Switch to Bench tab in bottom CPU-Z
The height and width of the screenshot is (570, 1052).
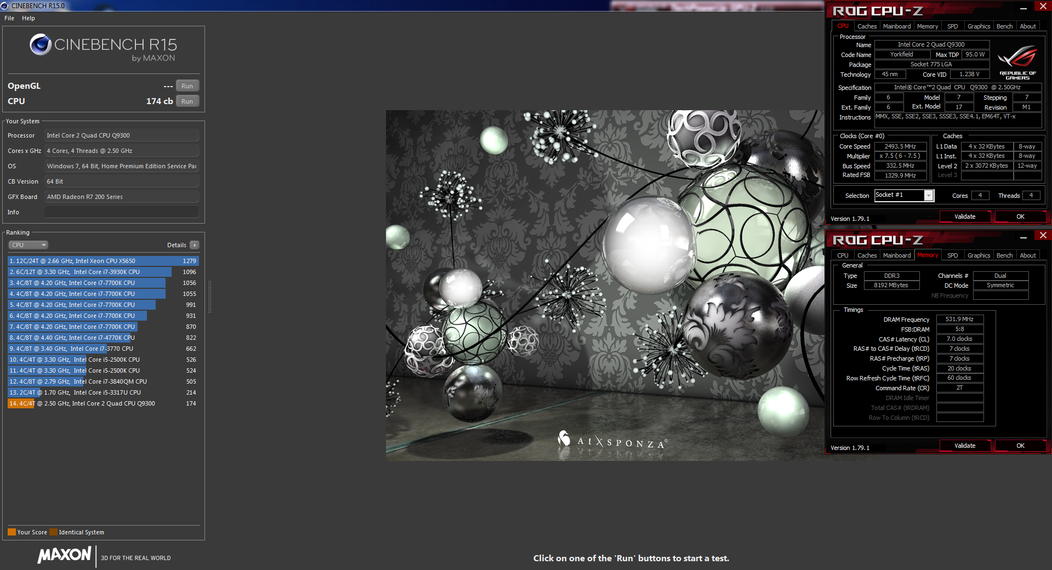click(1004, 255)
